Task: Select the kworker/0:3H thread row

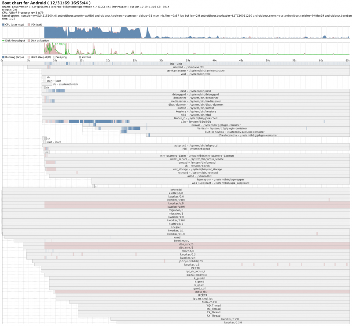Action: [233, 322]
